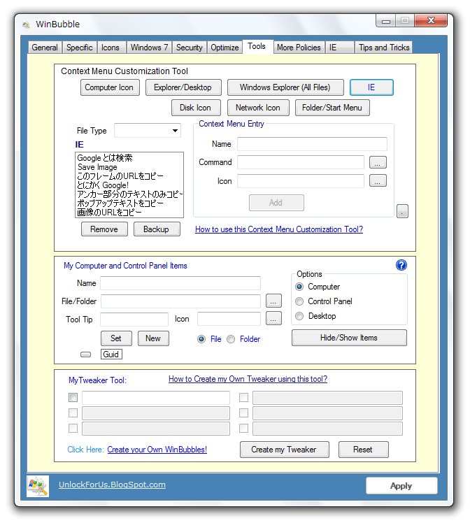
Task: Browse for context menu Icon with ellipsis button
Action: pyautogui.click(x=378, y=181)
